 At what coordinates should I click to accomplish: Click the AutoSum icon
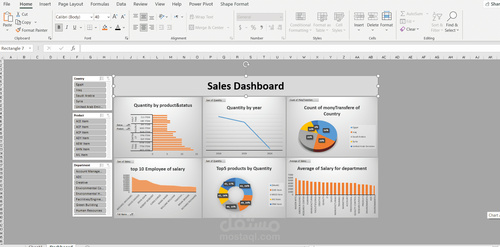[x=403, y=13]
